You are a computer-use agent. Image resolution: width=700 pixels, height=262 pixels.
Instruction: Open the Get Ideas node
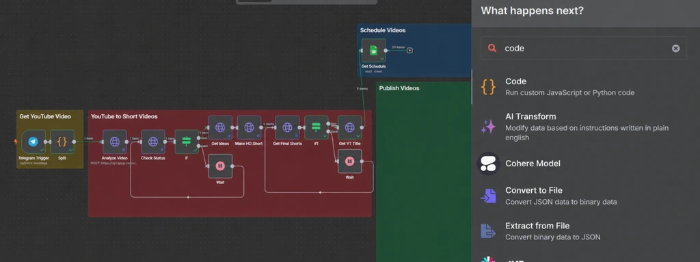point(220,127)
